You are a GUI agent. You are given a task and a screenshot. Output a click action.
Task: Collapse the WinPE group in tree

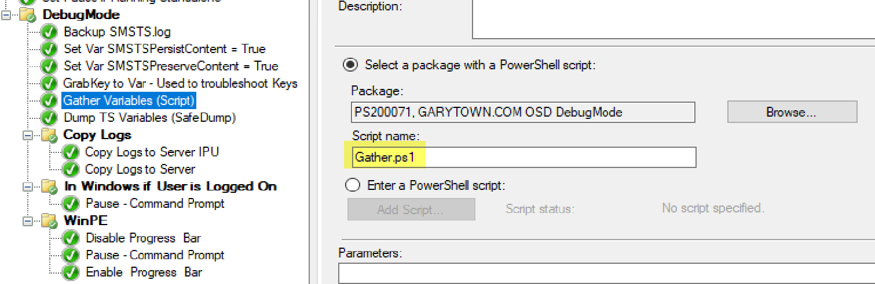point(27,221)
